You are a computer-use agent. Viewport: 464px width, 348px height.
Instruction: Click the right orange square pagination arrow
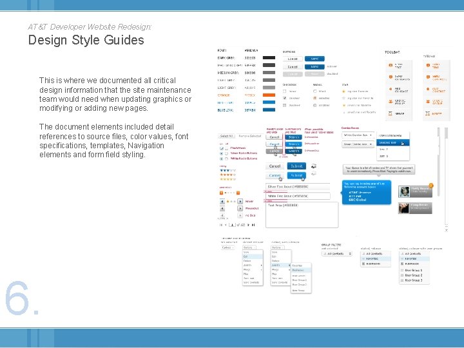[238, 193]
